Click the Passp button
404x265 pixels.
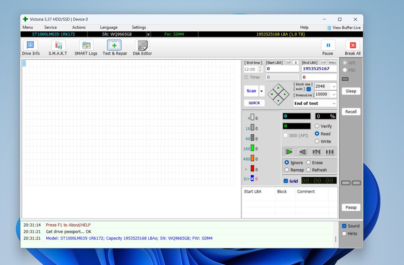(x=351, y=207)
